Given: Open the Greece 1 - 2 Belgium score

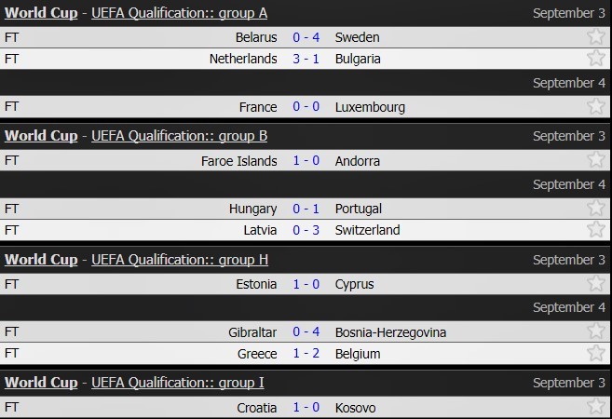Looking at the screenshot, I should (306, 354).
